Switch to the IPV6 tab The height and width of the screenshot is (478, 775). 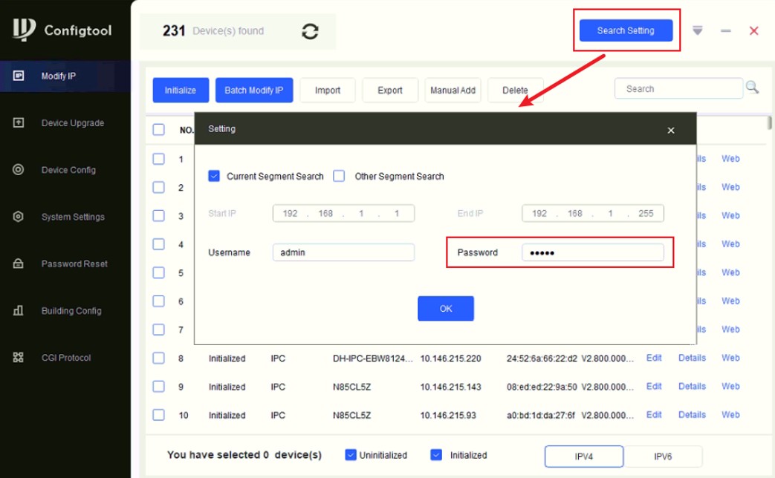(663, 456)
